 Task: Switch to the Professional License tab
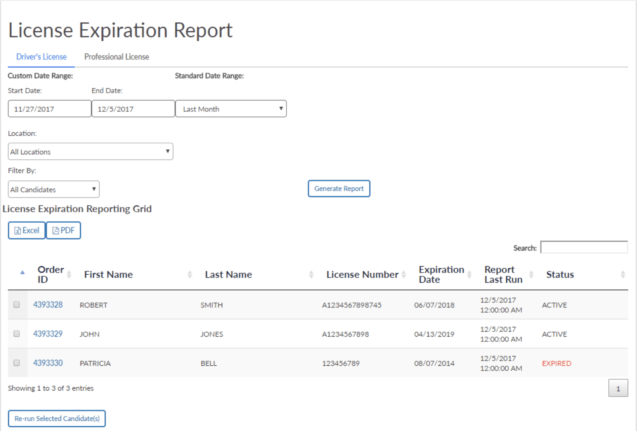tap(117, 57)
